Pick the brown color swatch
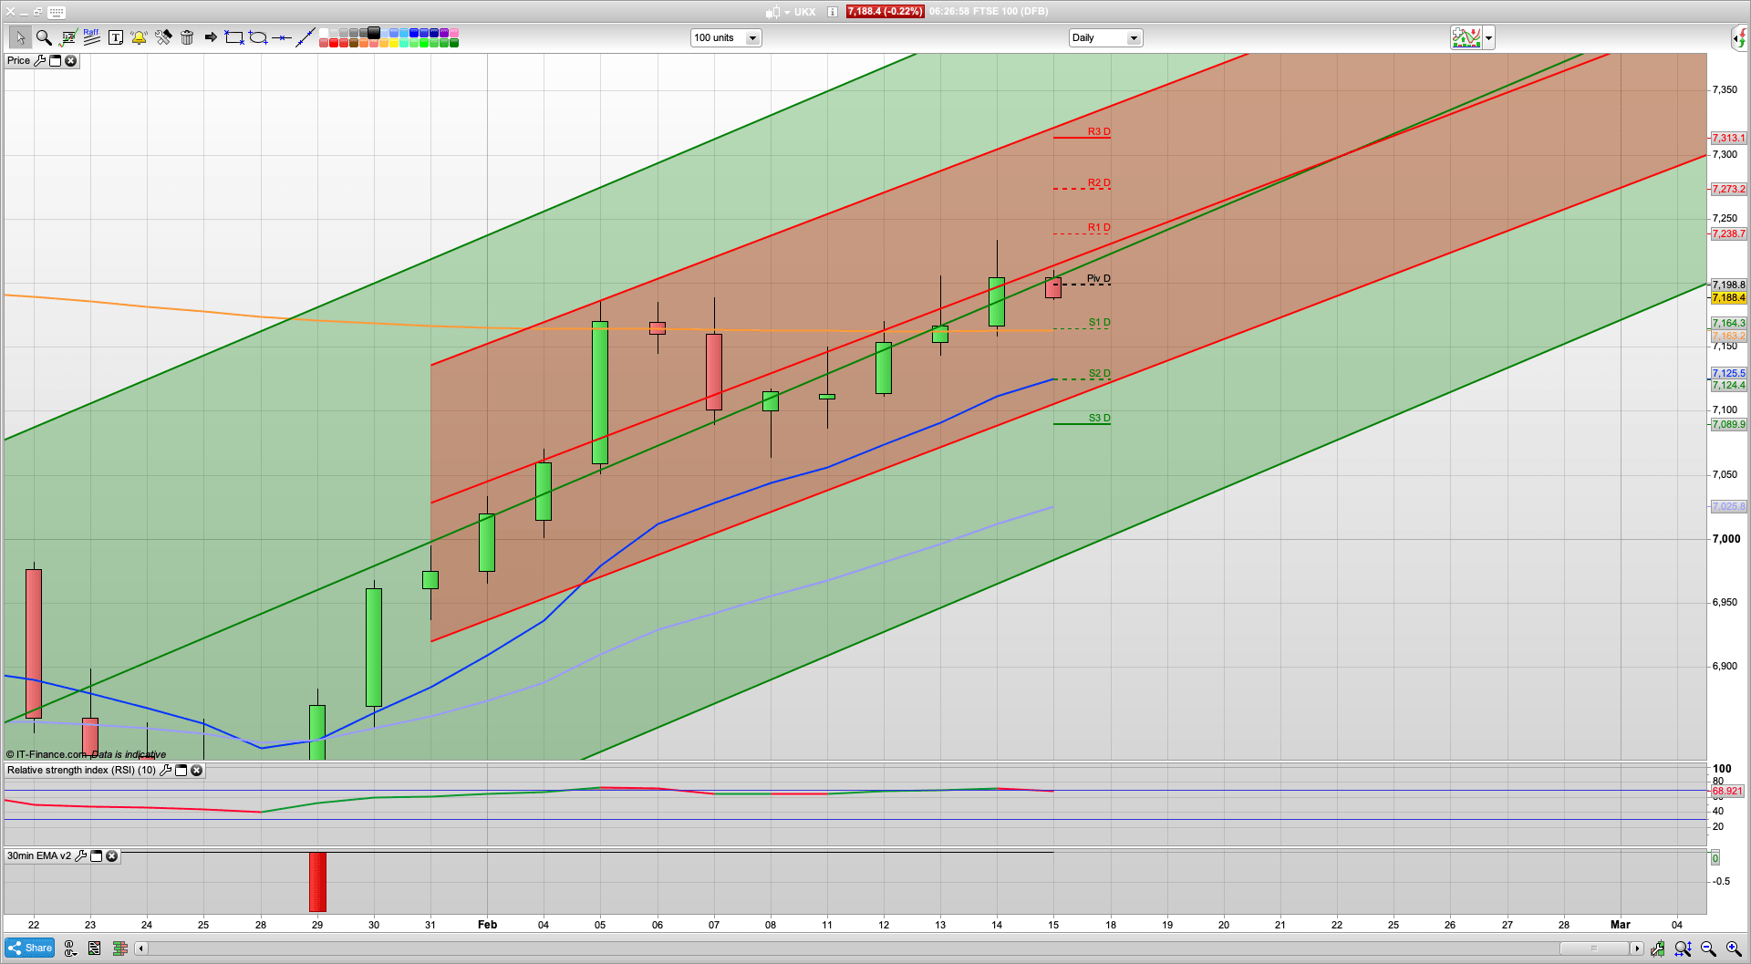The image size is (1751, 964). tap(354, 43)
